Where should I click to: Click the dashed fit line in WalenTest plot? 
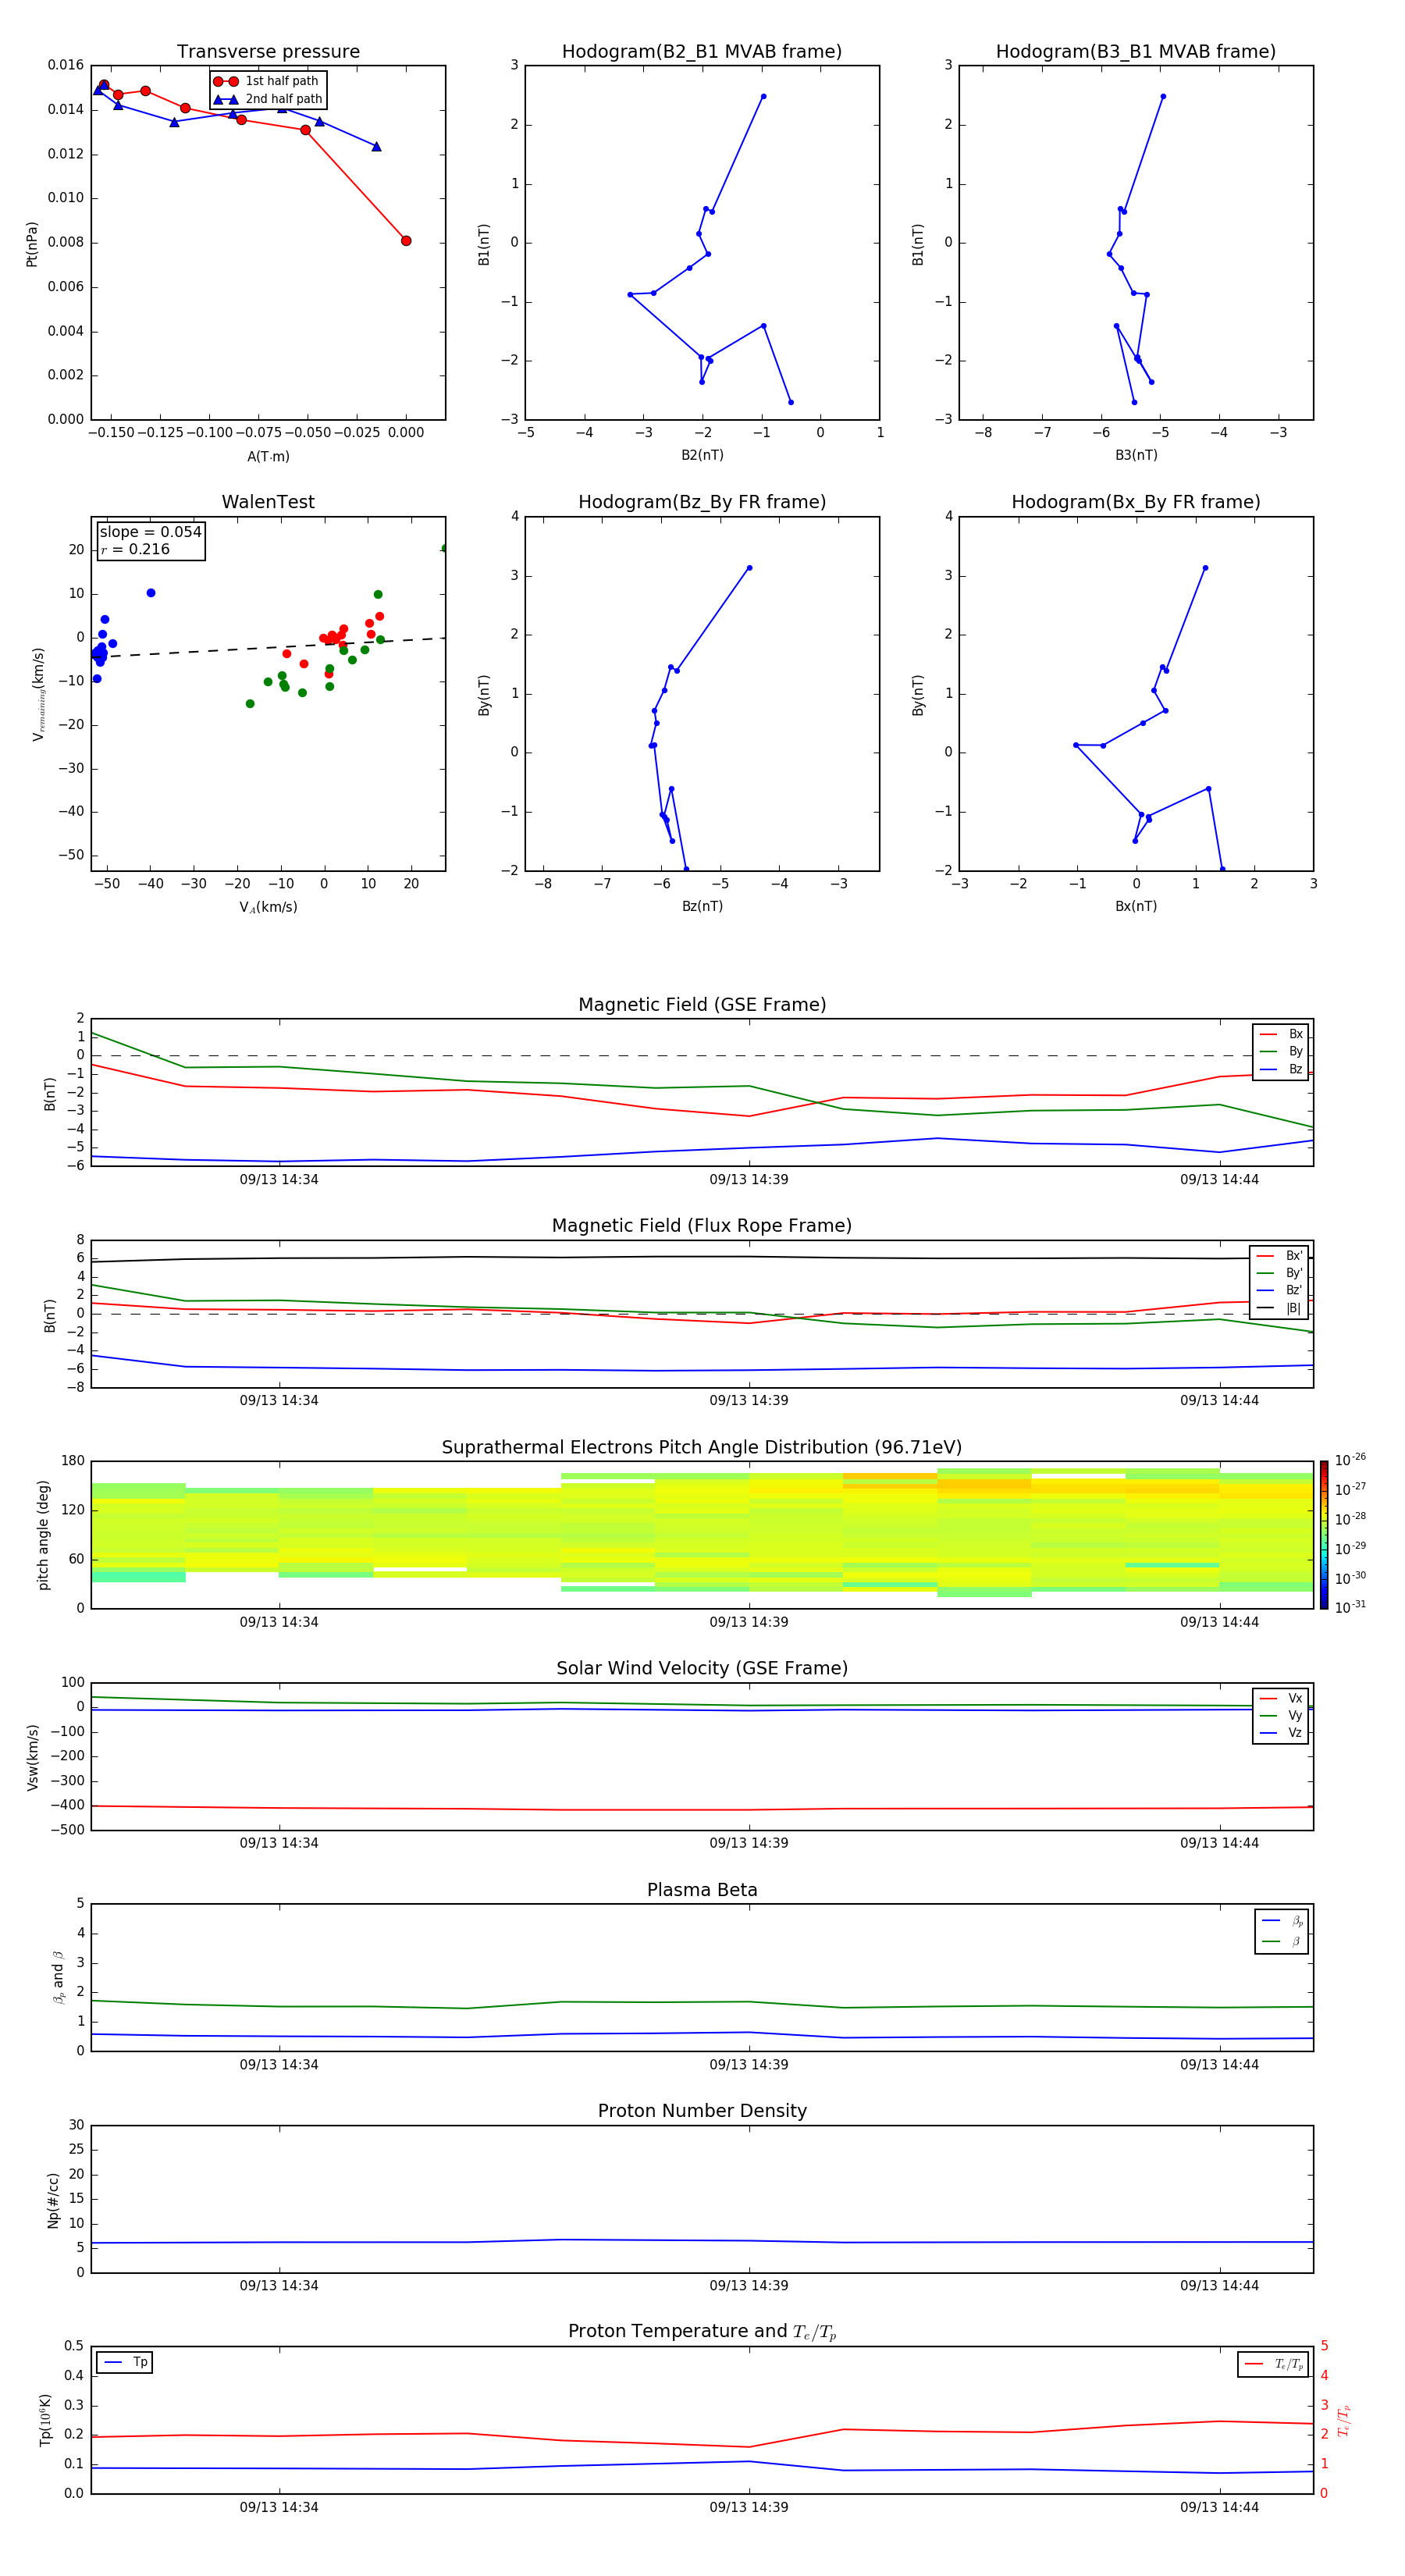click(268, 647)
